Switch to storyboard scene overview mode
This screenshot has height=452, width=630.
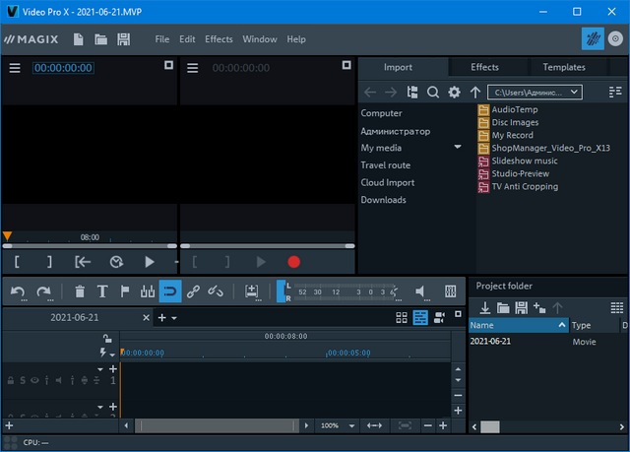(x=402, y=317)
